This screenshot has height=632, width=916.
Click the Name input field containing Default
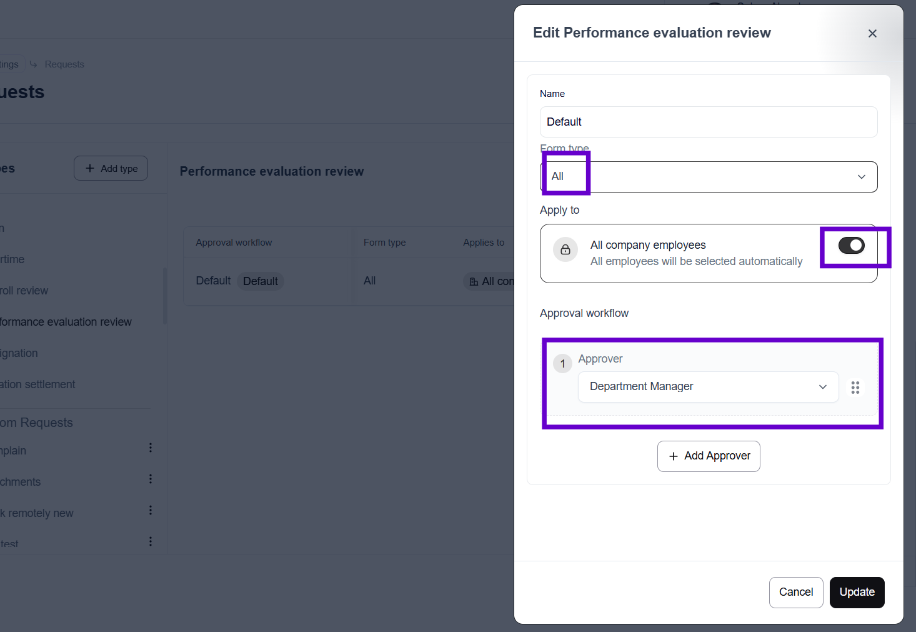click(708, 122)
